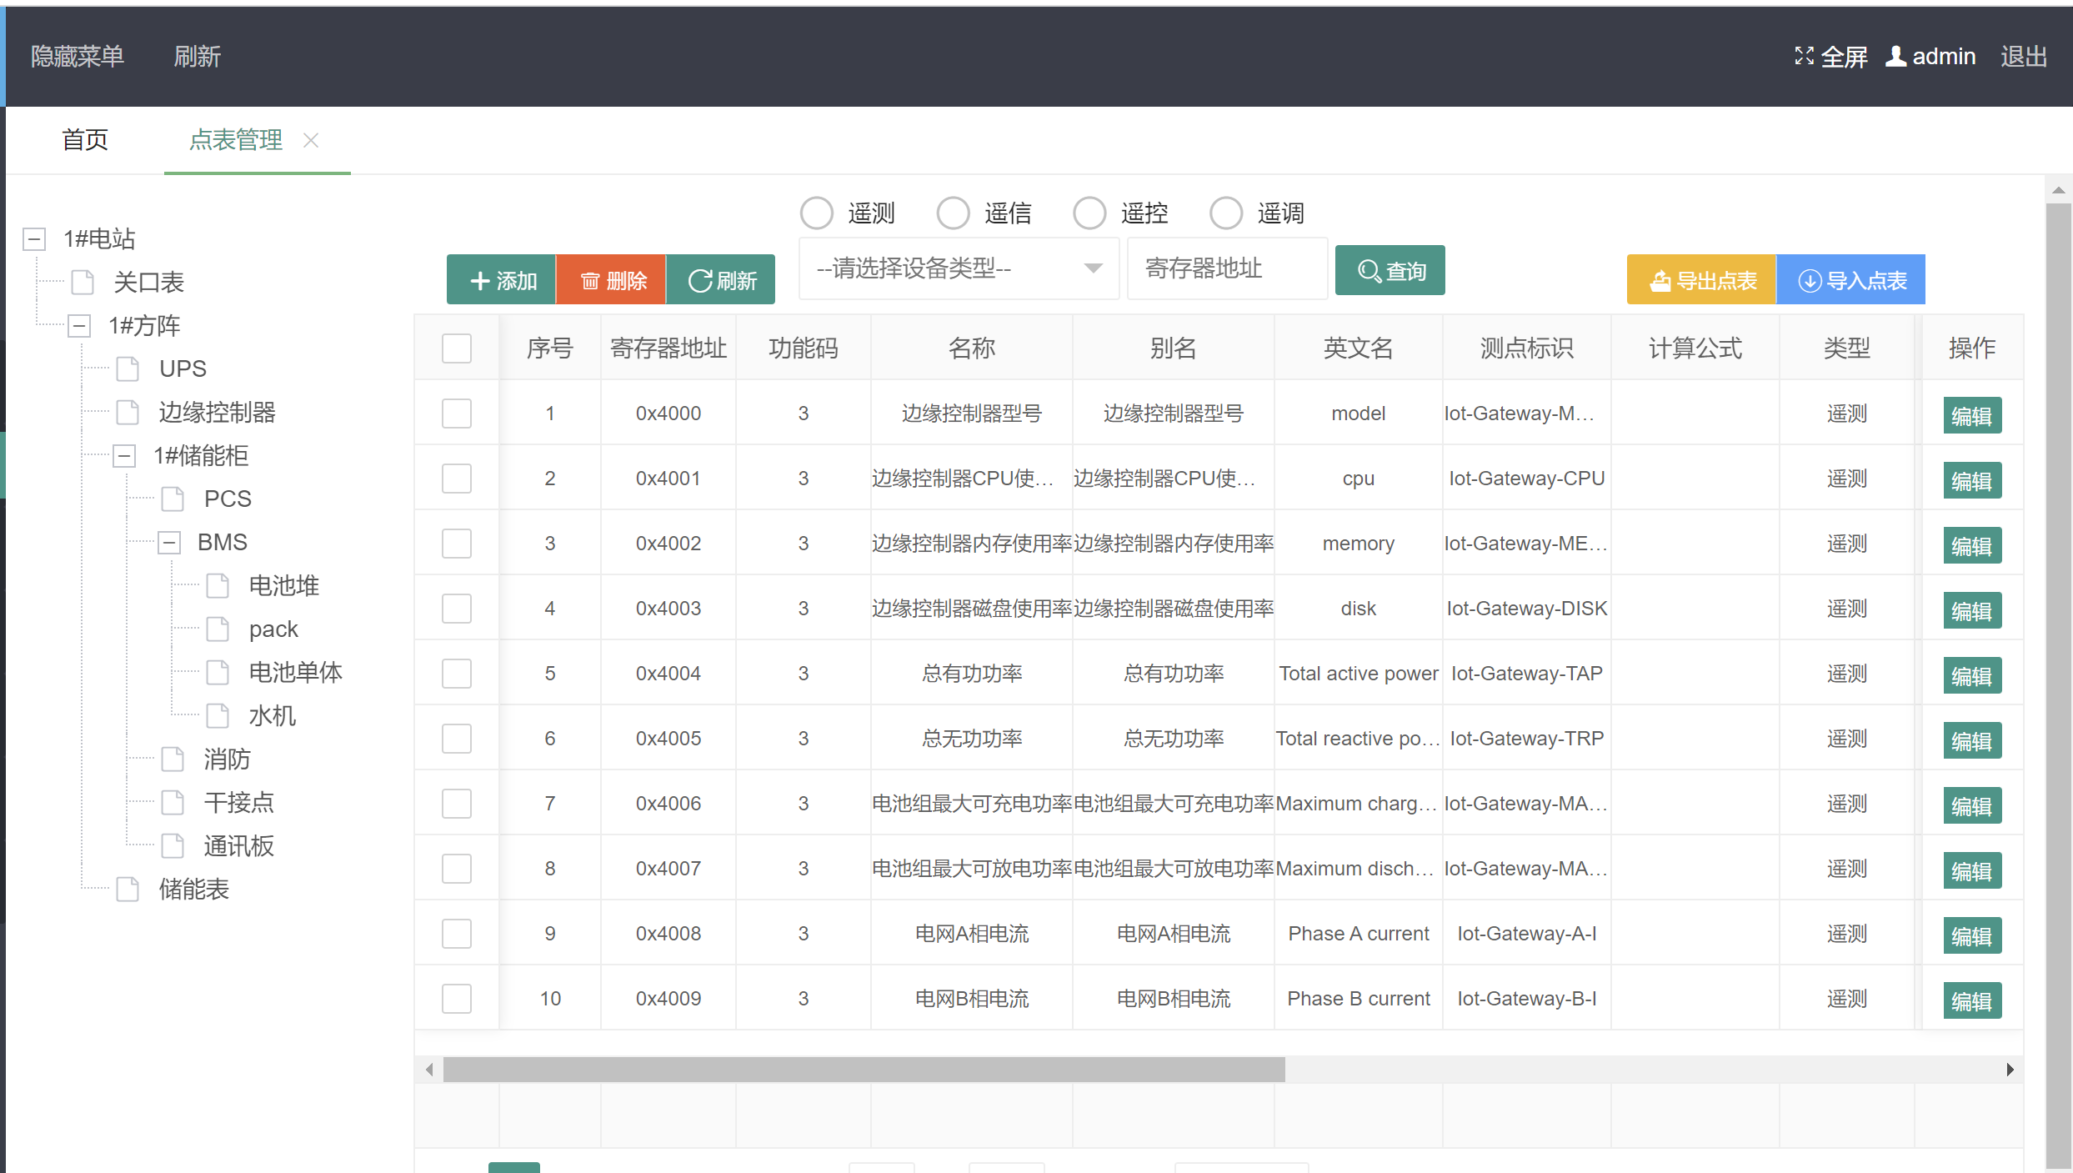The height and width of the screenshot is (1173, 2073).
Task: Click the admin user icon
Action: pyautogui.click(x=1895, y=56)
